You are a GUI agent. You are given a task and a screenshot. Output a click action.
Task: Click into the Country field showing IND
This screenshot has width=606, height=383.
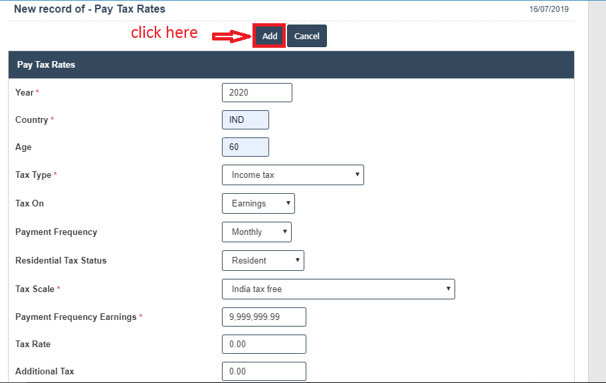245,120
